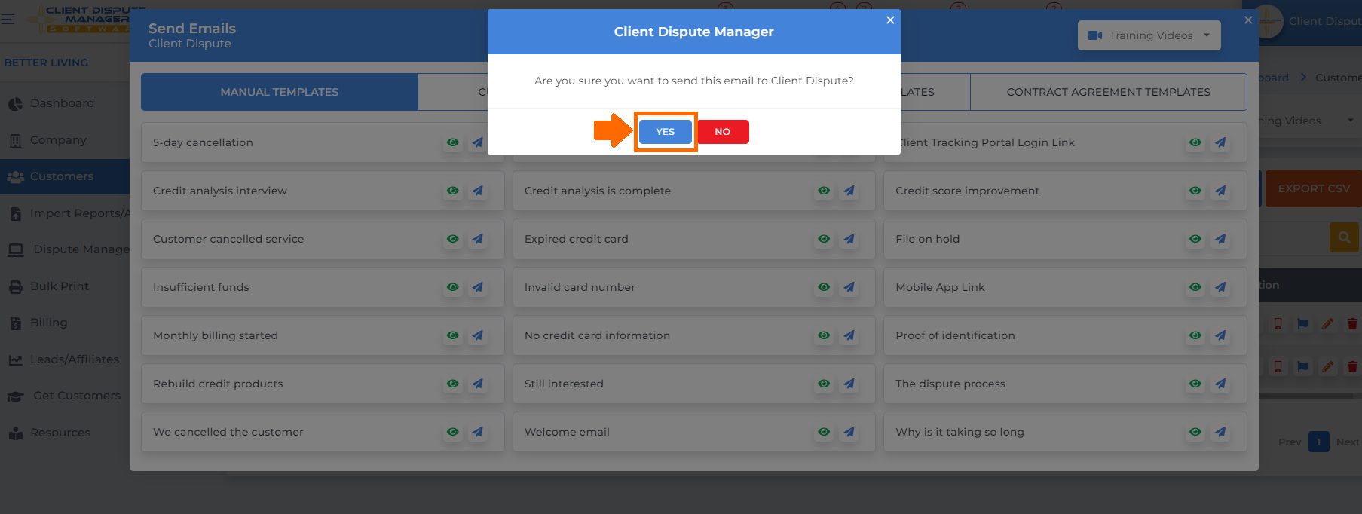Send Client Tracking Portal Login Link email

[x=1221, y=142]
